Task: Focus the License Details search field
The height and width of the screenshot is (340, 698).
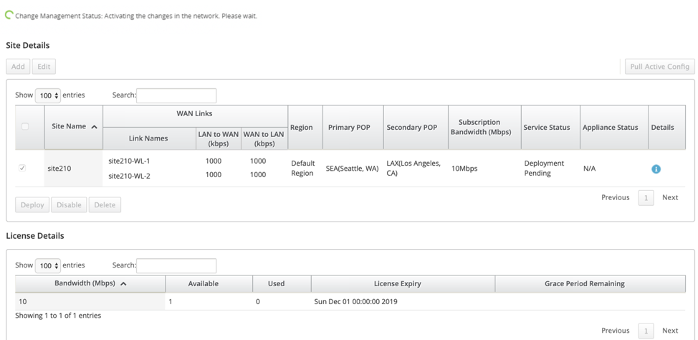Action: (x=176, y=265)
